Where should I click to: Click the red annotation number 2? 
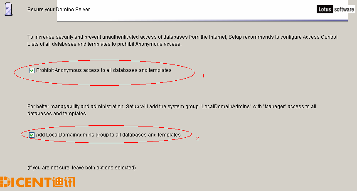coord(197,139)
